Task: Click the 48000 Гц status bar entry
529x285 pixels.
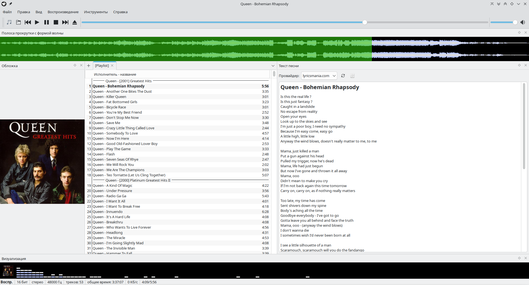Action: point(55,282)
